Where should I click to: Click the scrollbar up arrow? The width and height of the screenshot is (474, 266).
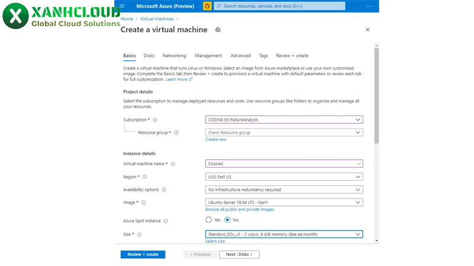pos(376,46)
